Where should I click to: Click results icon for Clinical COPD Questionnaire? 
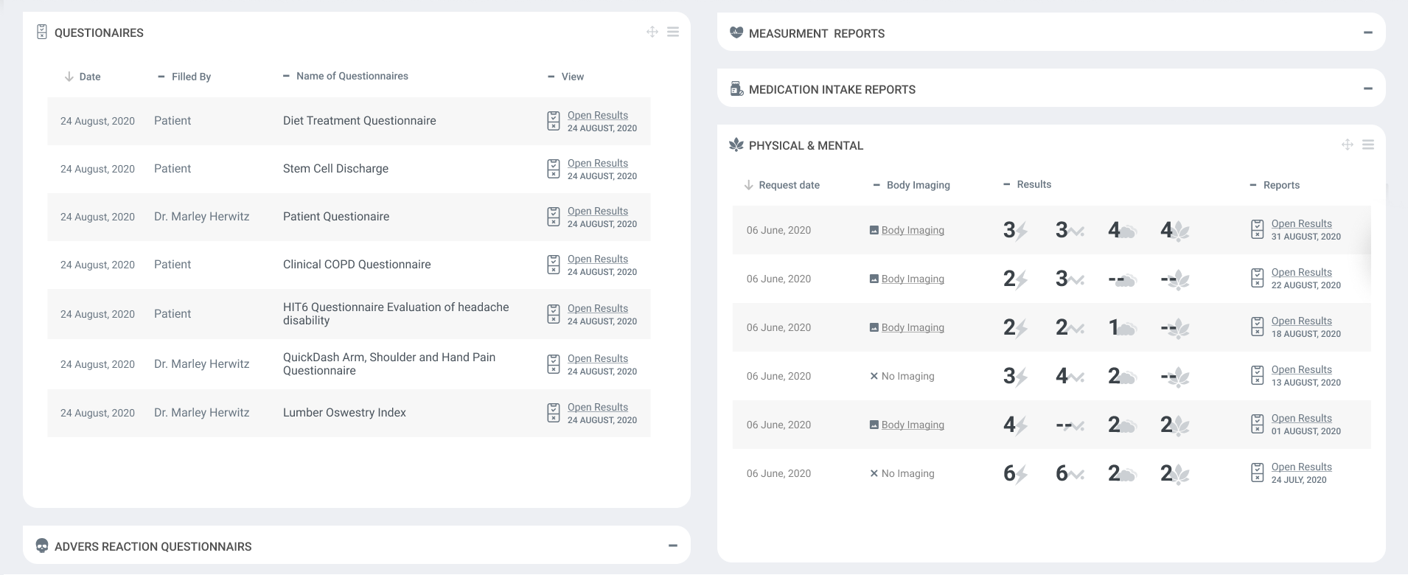(554, 265)
